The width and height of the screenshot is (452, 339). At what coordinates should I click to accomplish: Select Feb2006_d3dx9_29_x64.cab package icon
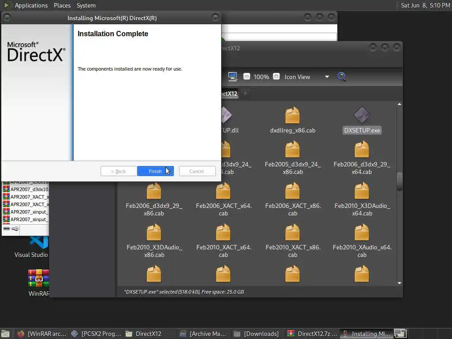pos(362,149)
